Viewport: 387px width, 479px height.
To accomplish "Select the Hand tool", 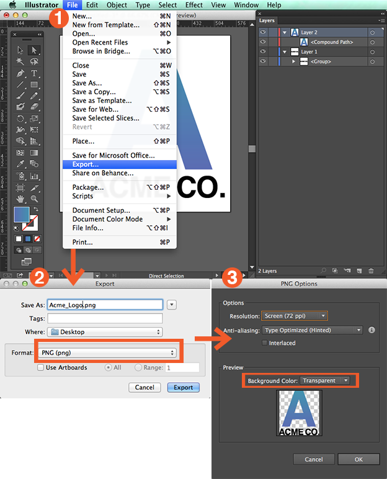I will click(x=20, y=199).
